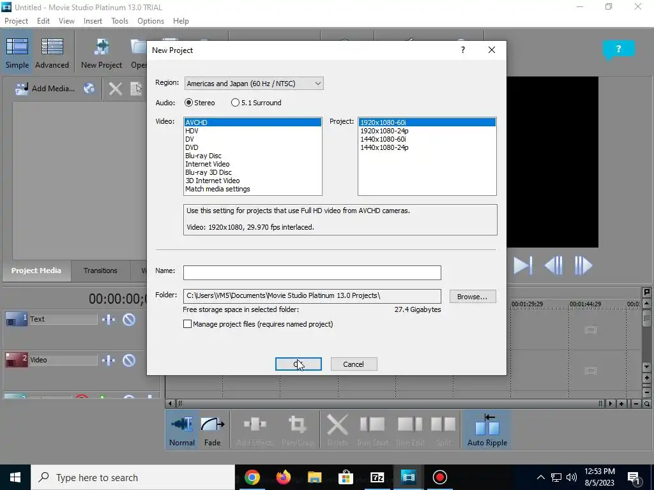Select the Fade tool
The image size is (654, 490).
click(x=212, y=430)
